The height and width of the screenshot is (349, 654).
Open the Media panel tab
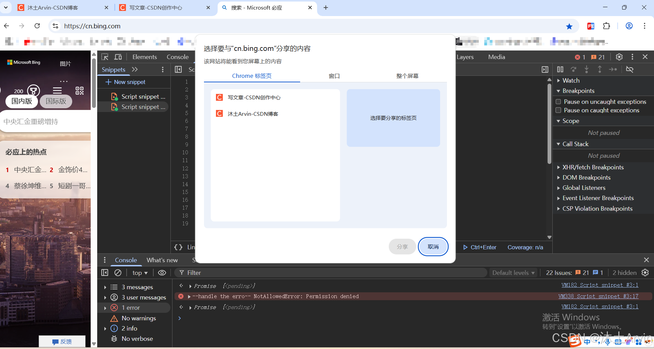coord(497,57)
